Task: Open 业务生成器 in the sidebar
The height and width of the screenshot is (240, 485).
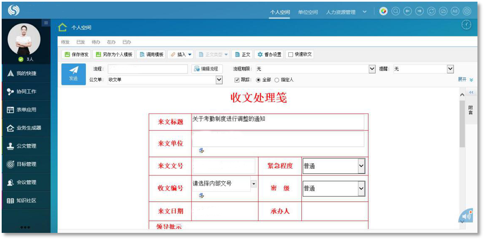Action: [26, 128]
